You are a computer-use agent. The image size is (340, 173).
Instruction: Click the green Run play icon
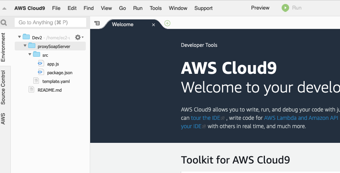click(x=285, y=8)
